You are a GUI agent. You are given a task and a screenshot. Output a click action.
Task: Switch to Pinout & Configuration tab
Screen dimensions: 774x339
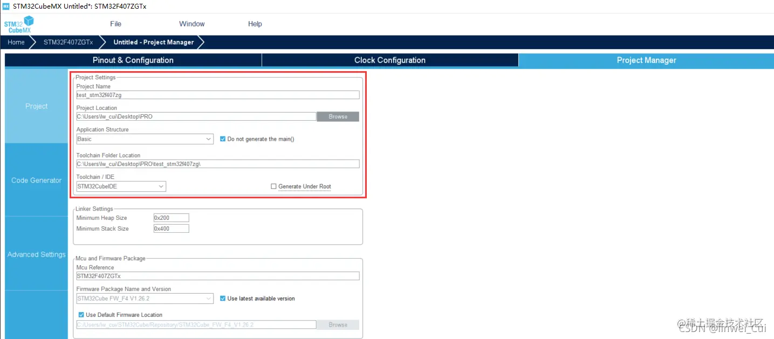tap(133, 60)
